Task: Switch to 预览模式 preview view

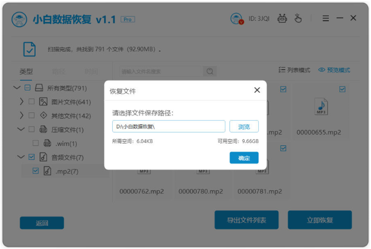Action: [334, 70]
